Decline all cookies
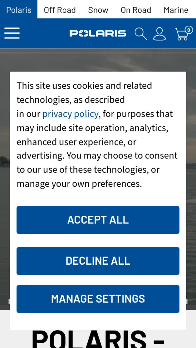Screen dimensions: 196x348 [98, 261]
